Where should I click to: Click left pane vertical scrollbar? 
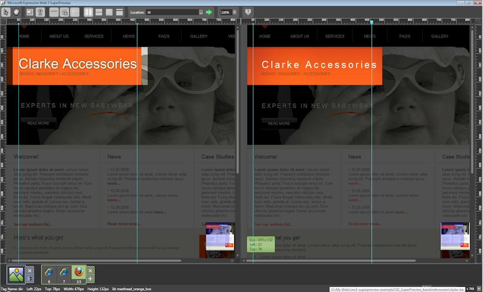[x=237, y=101]
